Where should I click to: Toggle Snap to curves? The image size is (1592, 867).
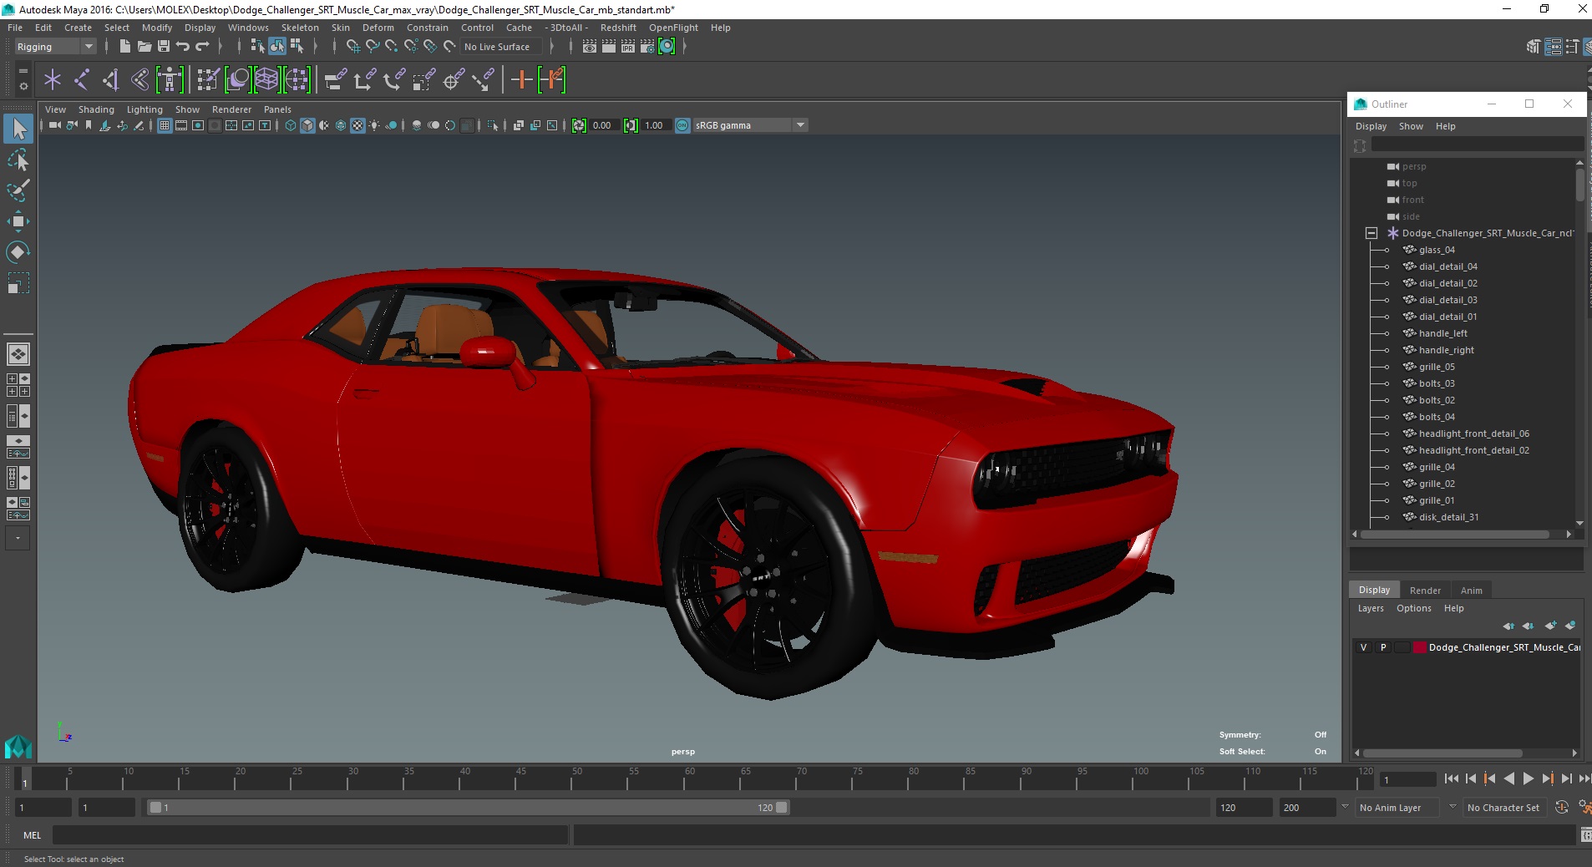(373, 47)
